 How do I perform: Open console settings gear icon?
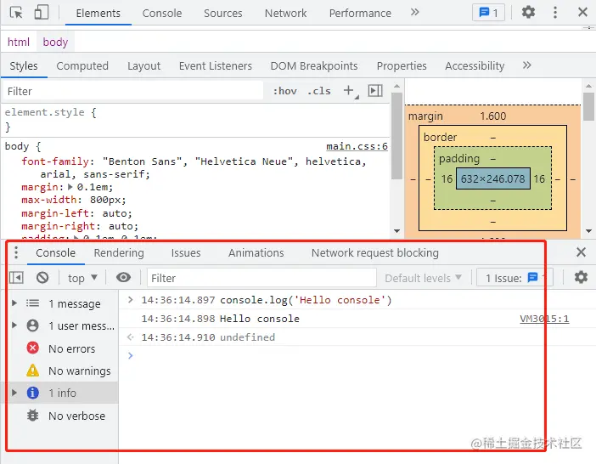point(581,277)
